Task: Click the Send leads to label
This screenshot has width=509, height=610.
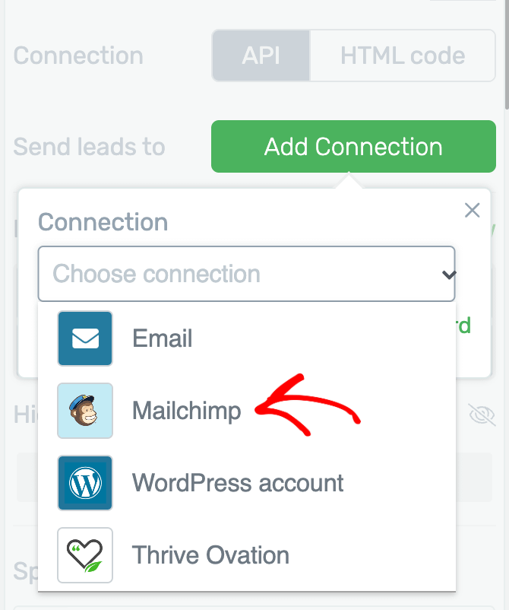Action: [x=90, y=147]
